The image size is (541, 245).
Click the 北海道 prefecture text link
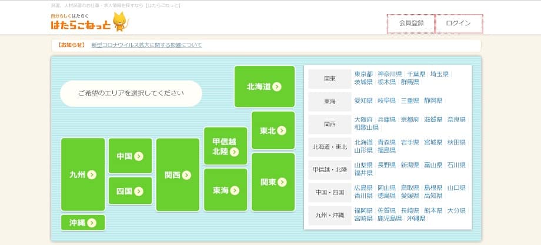363,142
